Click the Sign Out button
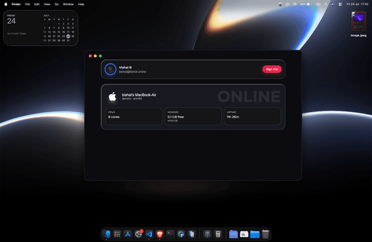The width and height of the screenshot is (372, 242). (272, 69)
